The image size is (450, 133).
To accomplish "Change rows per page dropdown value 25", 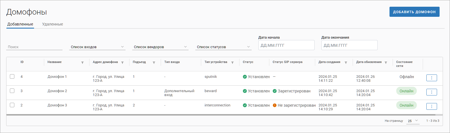I will pos(413,121).
